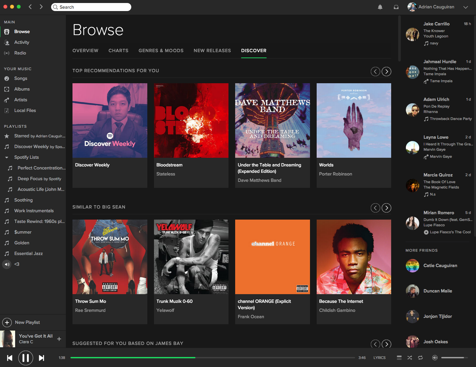Go forward with the navigation arrow

pos(41,7)
